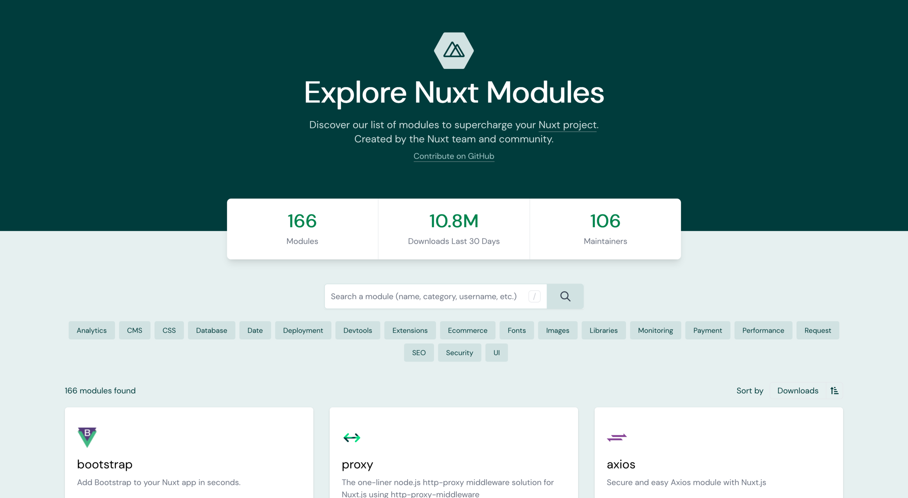Open the axios module card title
This screenshot has width=908, height=498.
621,464
